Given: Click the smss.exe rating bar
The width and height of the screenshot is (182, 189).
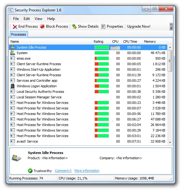Looking at the screenshot, I should pos(102,58).
